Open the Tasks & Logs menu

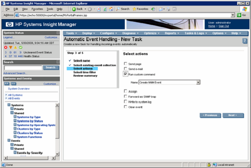(x=196, y=33)
